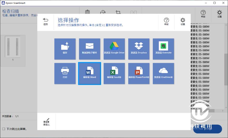Open main window help icon
This screenshot has height=138, width=228.
click(x=203, y=14)
